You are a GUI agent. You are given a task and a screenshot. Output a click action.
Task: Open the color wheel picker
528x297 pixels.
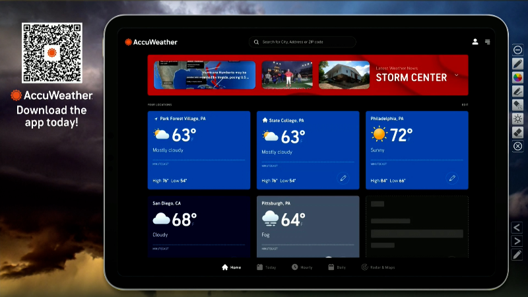pyautogui.click(x=517, y=77)
